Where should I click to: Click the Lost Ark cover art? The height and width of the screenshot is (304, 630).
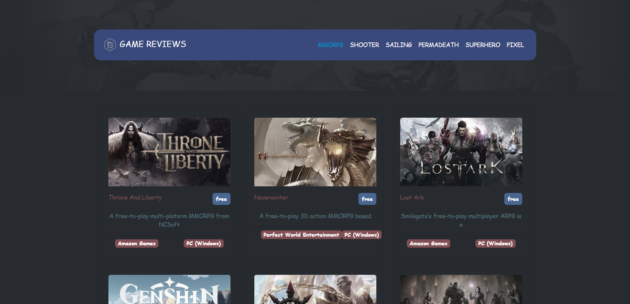(x=461, y=152)
